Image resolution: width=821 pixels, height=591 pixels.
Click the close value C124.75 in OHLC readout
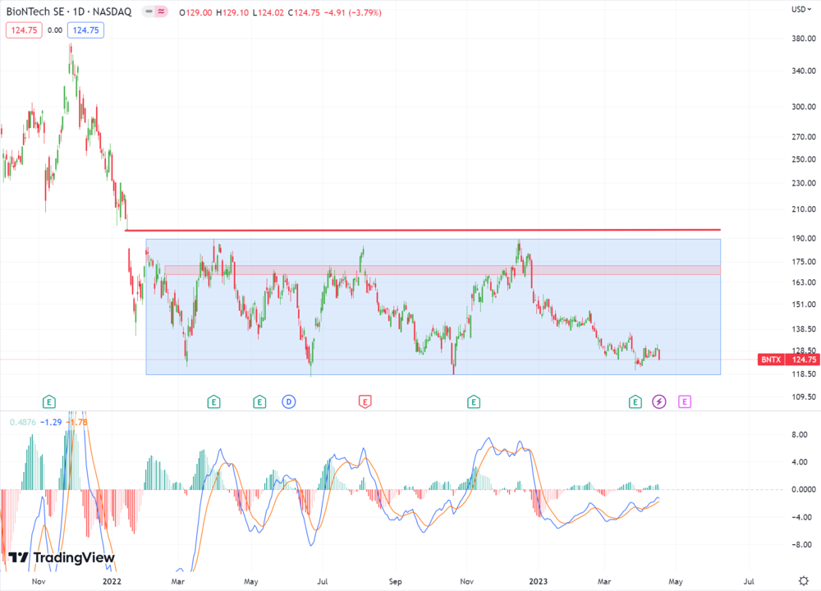point(304,12)
